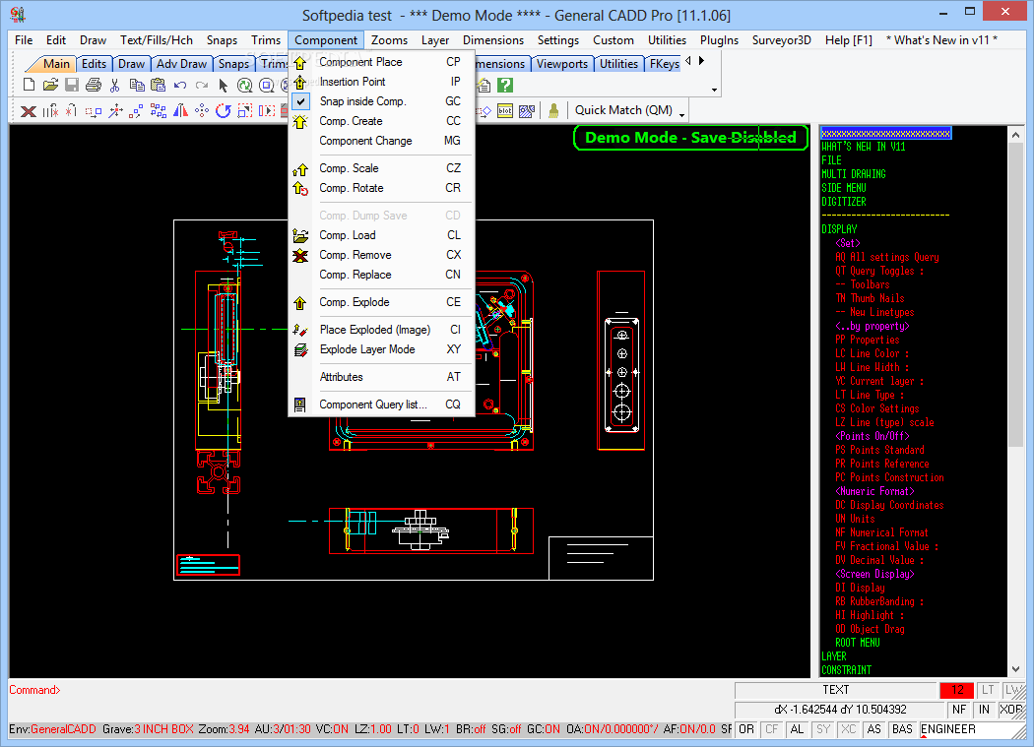Click the paintbrush match icon
Image resolution: width=1034 pixels, height=747 pixels.
[553, 111]
